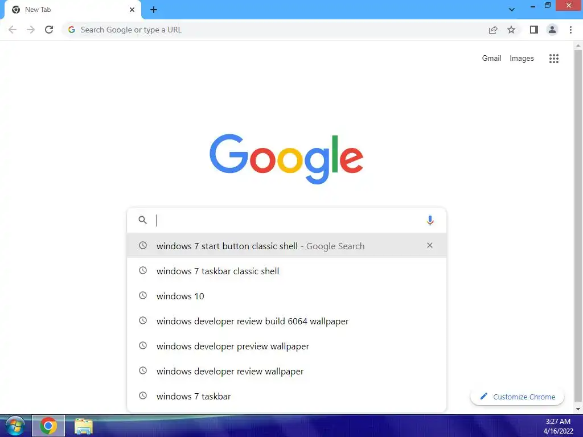Click the Google icon in the address bar
583x437 pixels.
coord(72,30)
